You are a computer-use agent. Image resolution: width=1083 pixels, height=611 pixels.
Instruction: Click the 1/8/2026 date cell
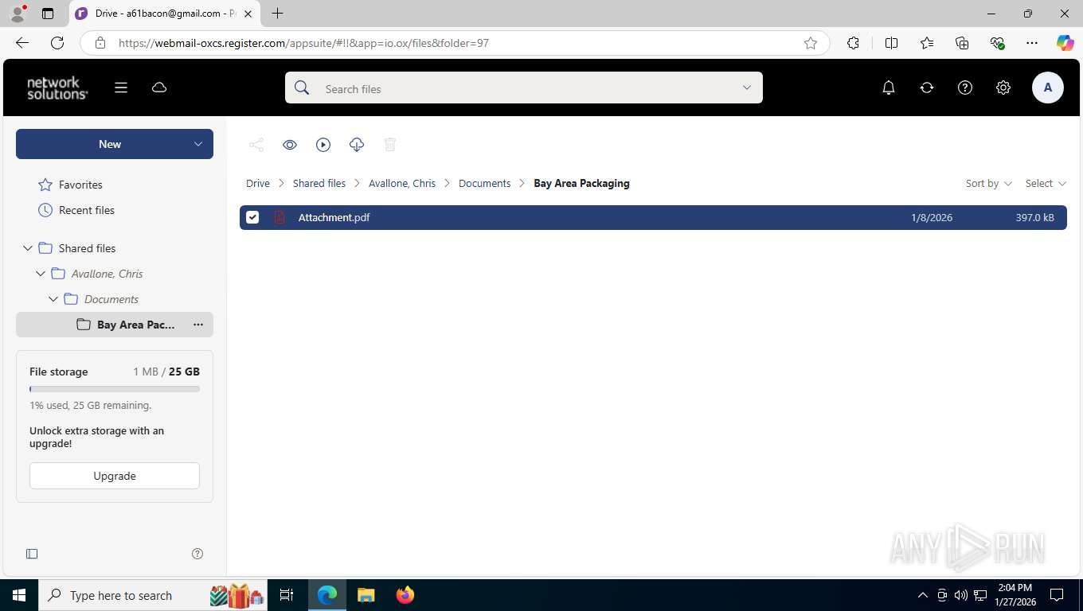932,217
